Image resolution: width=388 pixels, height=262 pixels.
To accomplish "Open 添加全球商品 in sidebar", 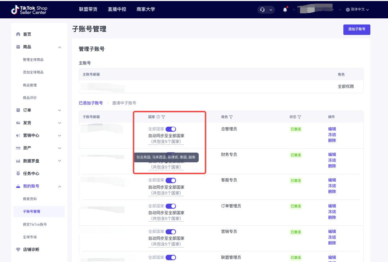I will click(33, 72).
